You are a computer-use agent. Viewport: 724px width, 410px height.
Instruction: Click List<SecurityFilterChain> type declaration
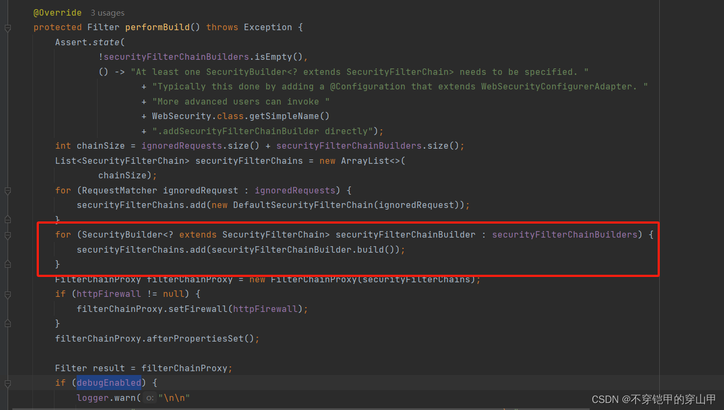pyautogui.click(x=122, y=161)
